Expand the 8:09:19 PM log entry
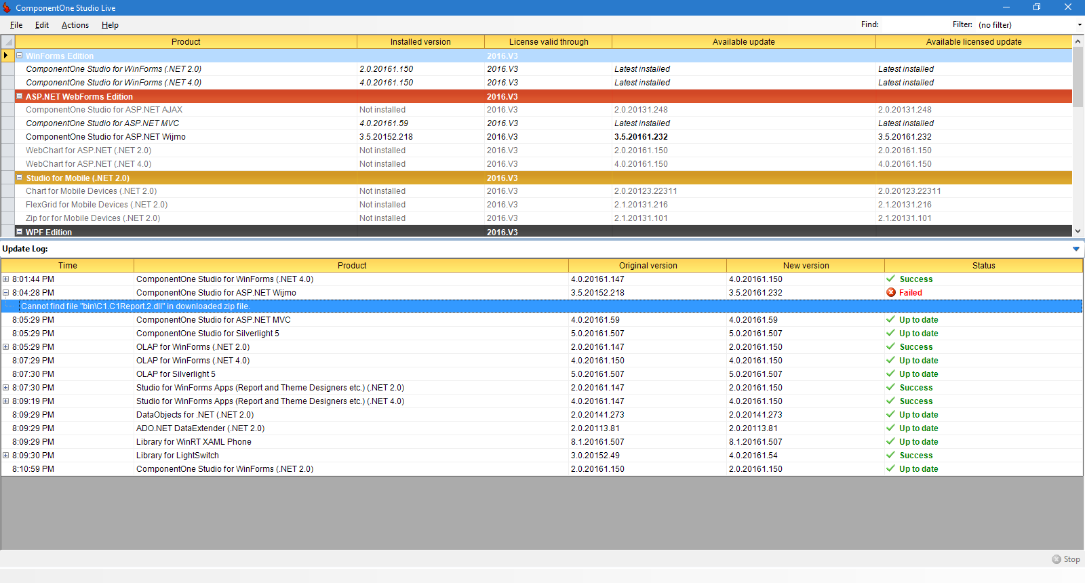Screen dimensions: 1085x583 click(x=6, y=401)
